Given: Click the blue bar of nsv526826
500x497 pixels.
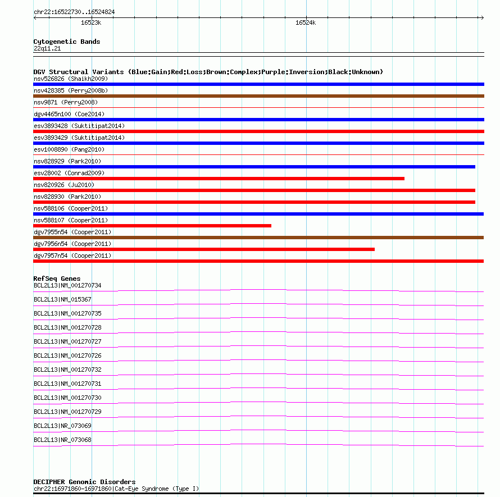Looking at the screenshot, I should [258, 84].
